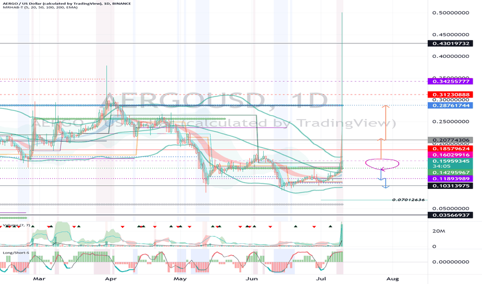This screenshot has width=482, height=284.
Task: Click the Jul label on time axis
Action: pos(321,279)
